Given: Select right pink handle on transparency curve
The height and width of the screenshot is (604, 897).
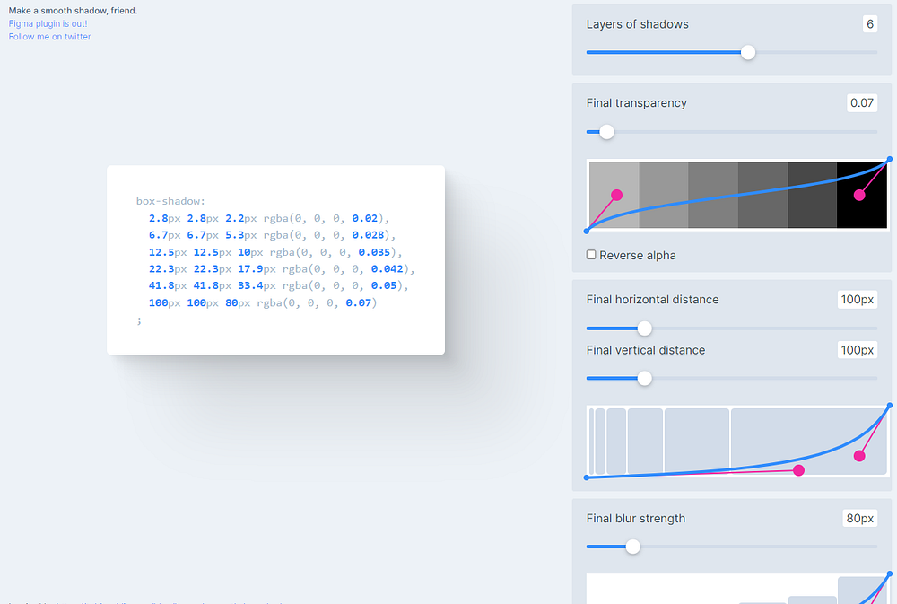Looking at the screenshot, I should (x=859, y=195).
